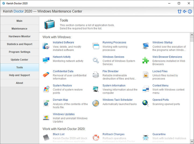
Task: Open help via the question mark icon
Action: coord(190,11)
